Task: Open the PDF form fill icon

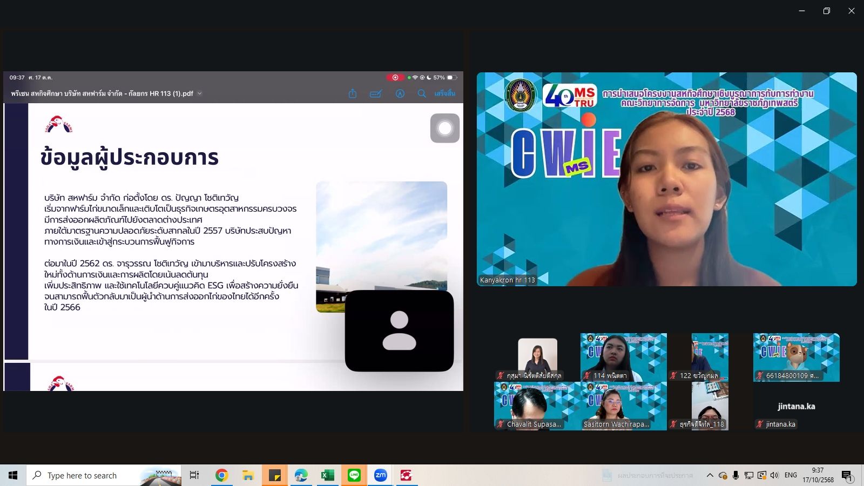Action: (376, 93)
